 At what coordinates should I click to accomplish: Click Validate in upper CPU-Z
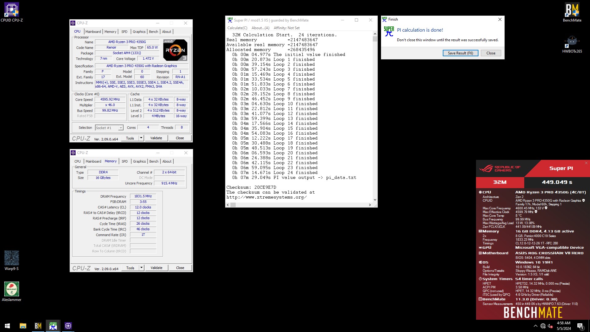156,138
